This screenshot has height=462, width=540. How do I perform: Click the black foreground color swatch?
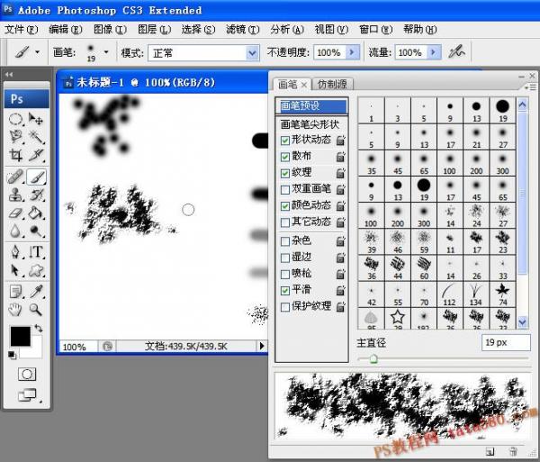20,337
